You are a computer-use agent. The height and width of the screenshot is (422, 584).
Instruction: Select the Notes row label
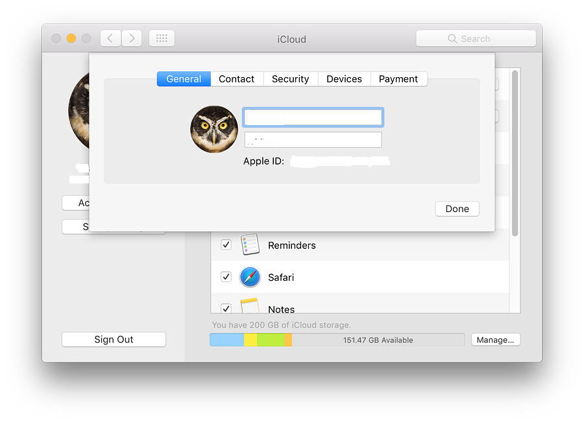coord(281,309)
